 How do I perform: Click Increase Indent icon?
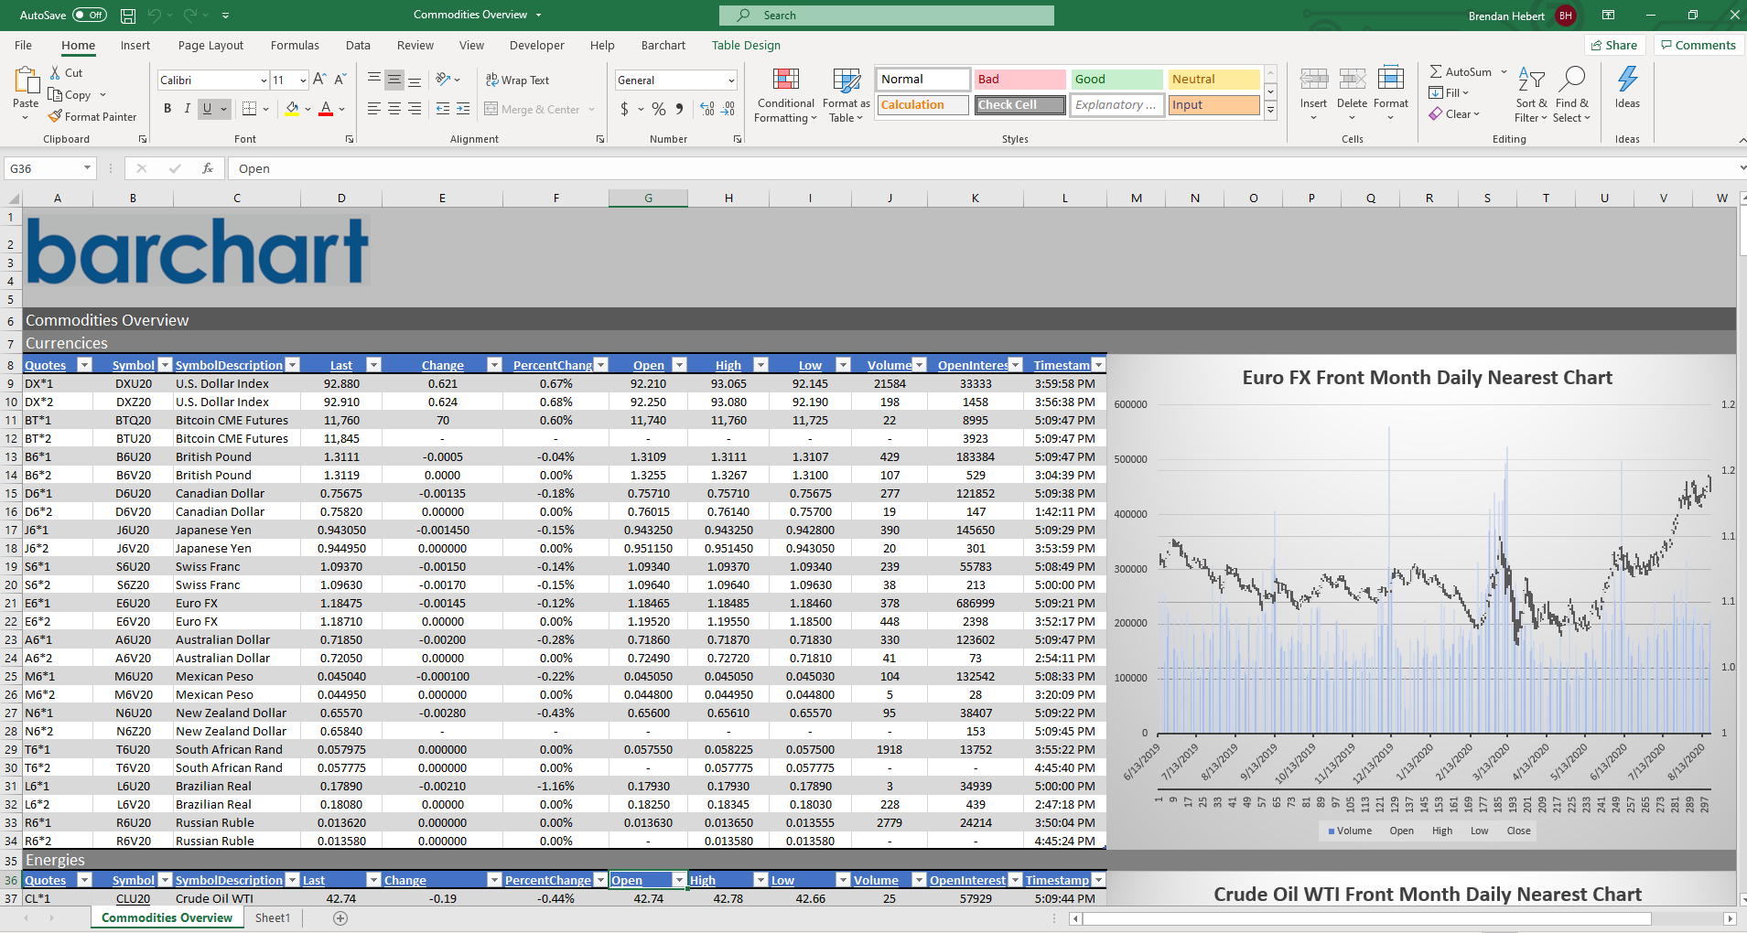[x=463, y=109]
